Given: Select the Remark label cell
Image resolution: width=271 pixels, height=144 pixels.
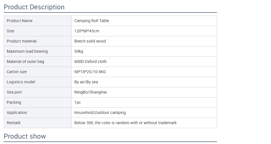Looking at the screenshot, I should [38, 123].
